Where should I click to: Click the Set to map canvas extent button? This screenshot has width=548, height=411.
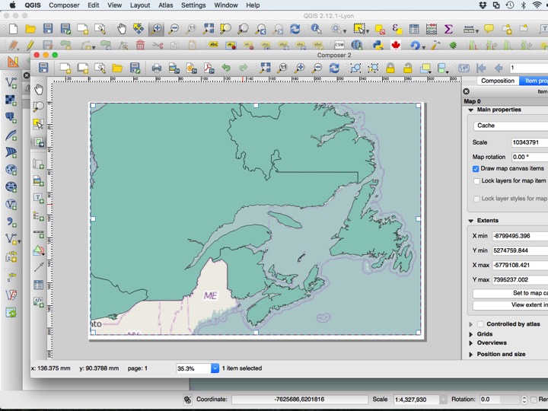click(510, 293)
